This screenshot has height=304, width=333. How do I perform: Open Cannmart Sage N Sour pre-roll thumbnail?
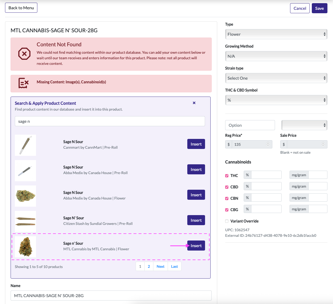click(25, 145)
